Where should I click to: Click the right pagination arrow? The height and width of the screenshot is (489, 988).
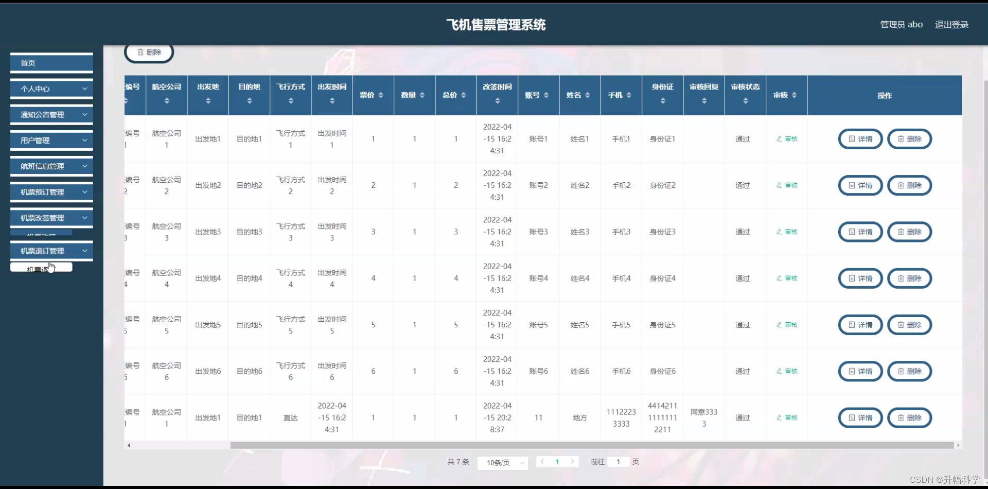[573, 462]
